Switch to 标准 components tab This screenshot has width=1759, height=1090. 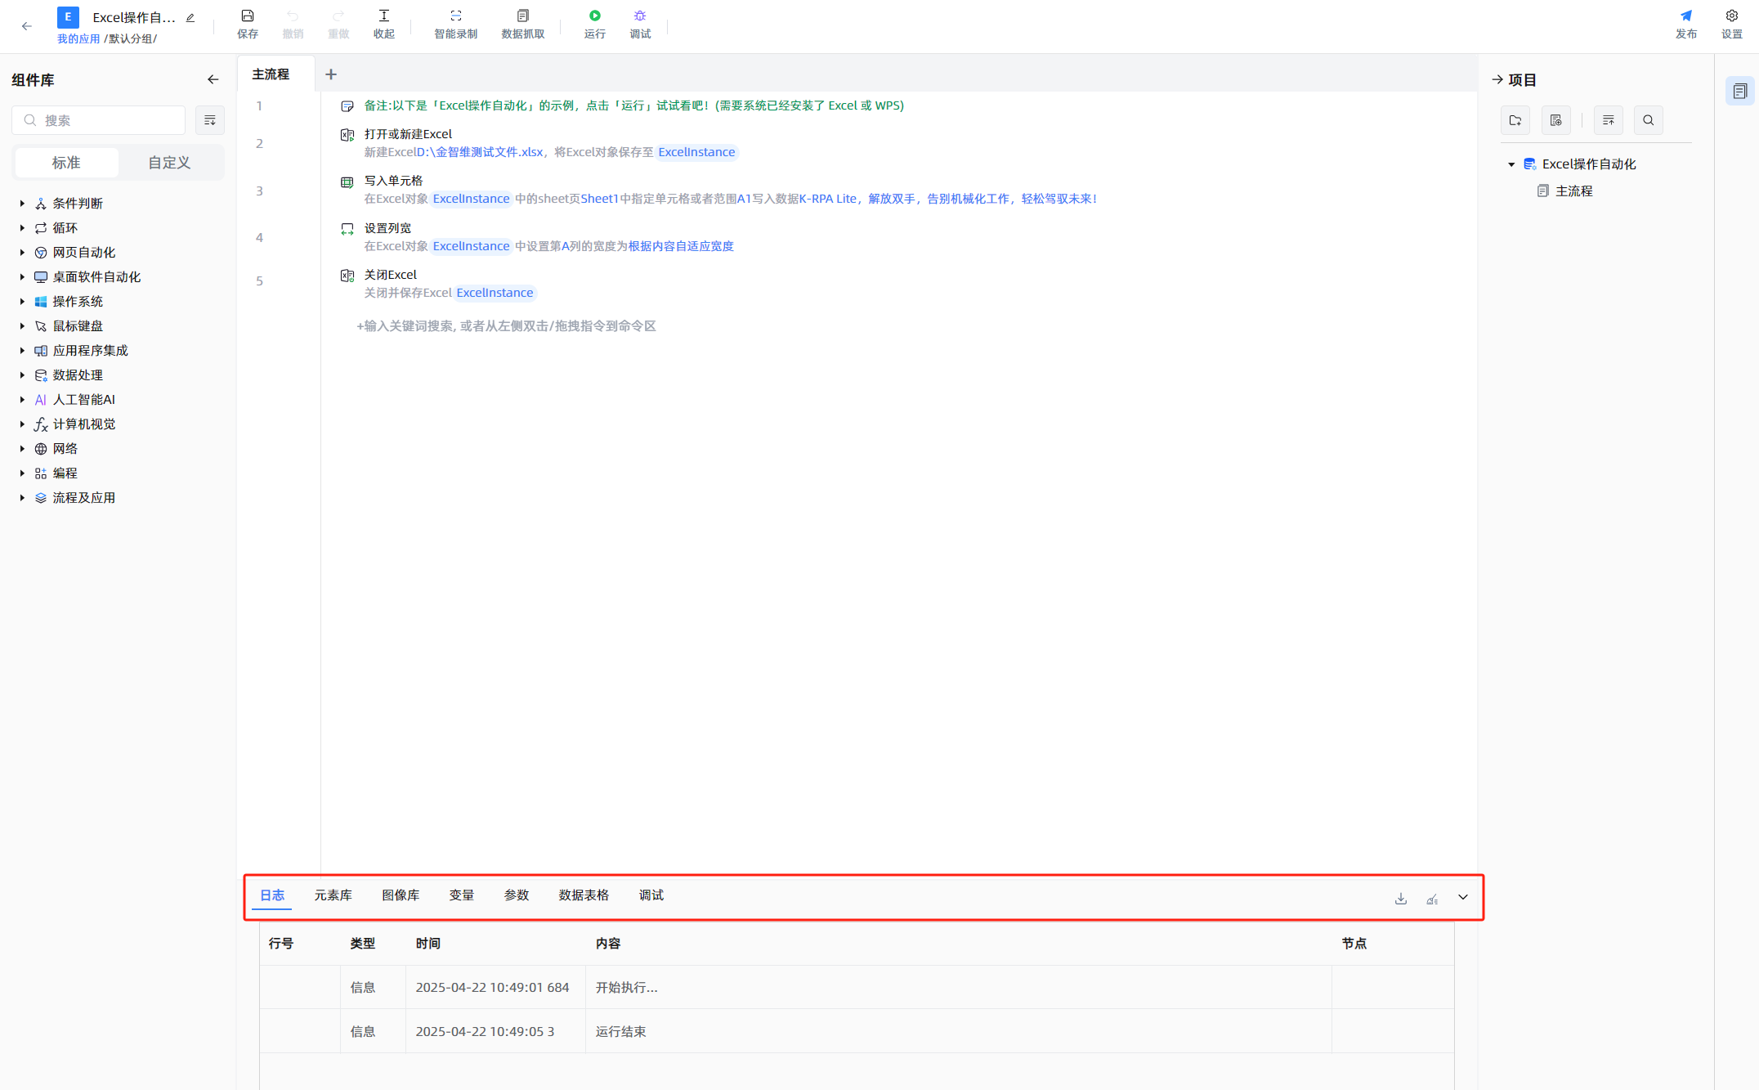(x=66, y=163)
